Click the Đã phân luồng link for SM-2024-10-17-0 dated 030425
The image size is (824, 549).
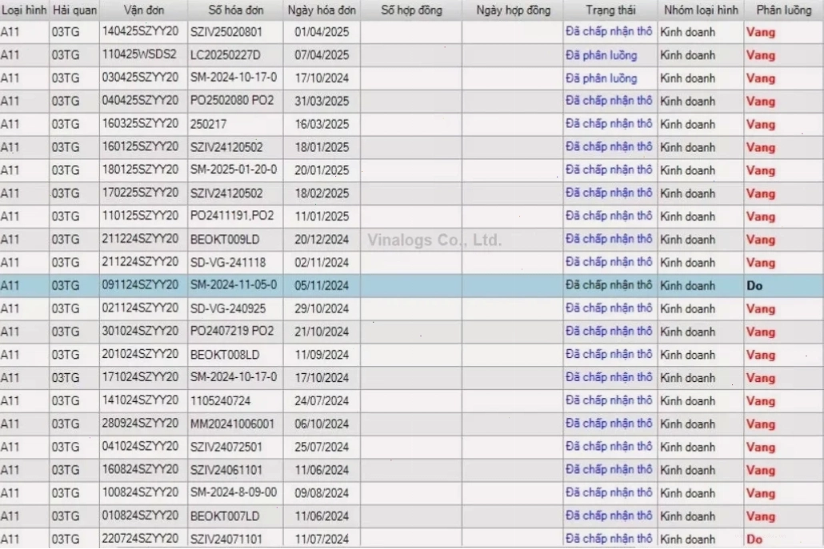[x=601, y=78]
